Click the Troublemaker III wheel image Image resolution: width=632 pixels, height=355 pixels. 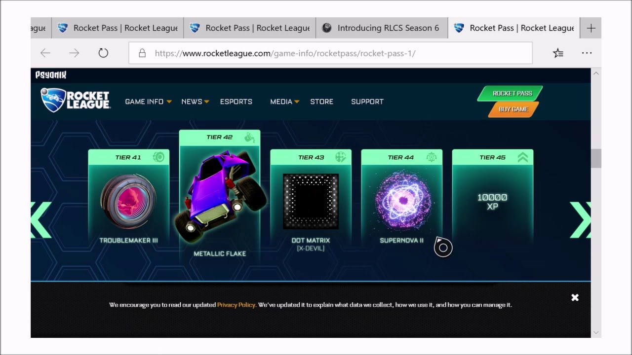click(x=128, y=201)
